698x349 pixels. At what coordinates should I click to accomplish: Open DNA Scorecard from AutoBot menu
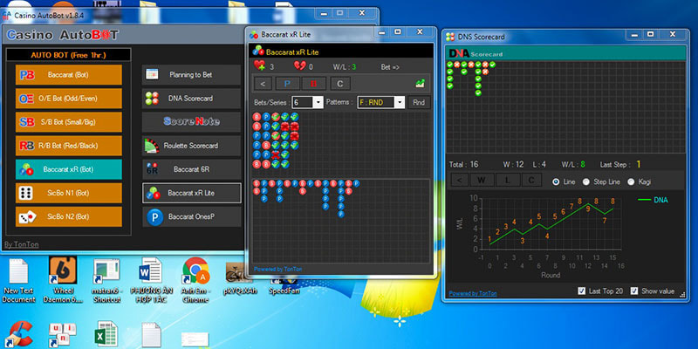(x=191, y=99)
